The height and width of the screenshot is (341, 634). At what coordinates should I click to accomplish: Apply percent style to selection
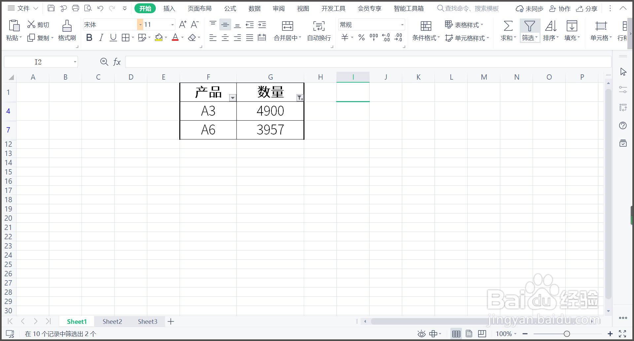point(361,38)
